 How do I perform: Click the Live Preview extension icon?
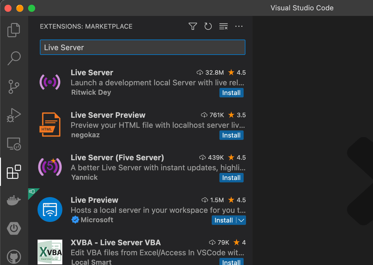[x=50, y=210]
